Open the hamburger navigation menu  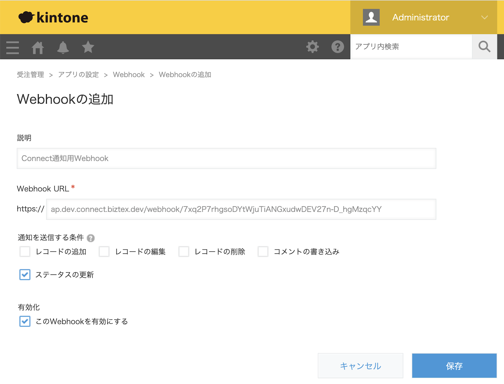point(13,48)
